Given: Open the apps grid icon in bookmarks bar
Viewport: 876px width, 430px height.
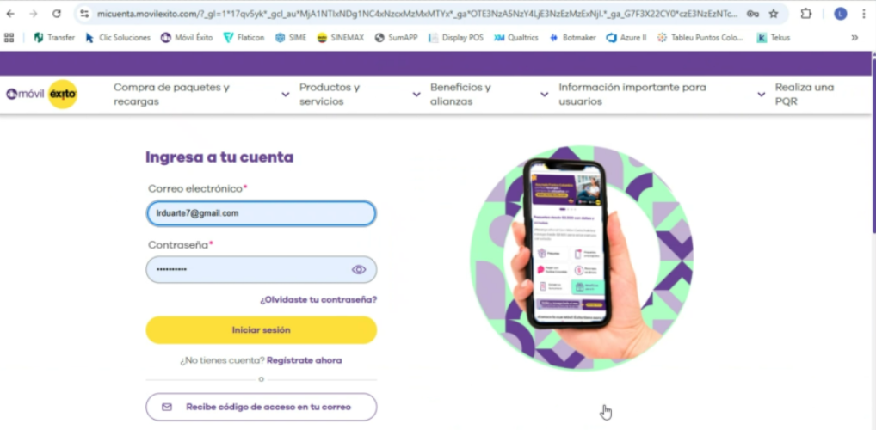Looking at the screenshot, I should click(9, 38).
